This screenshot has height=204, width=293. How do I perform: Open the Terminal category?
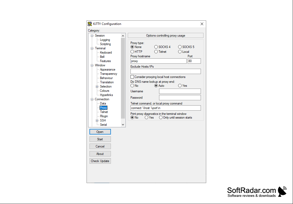(100, 48)
